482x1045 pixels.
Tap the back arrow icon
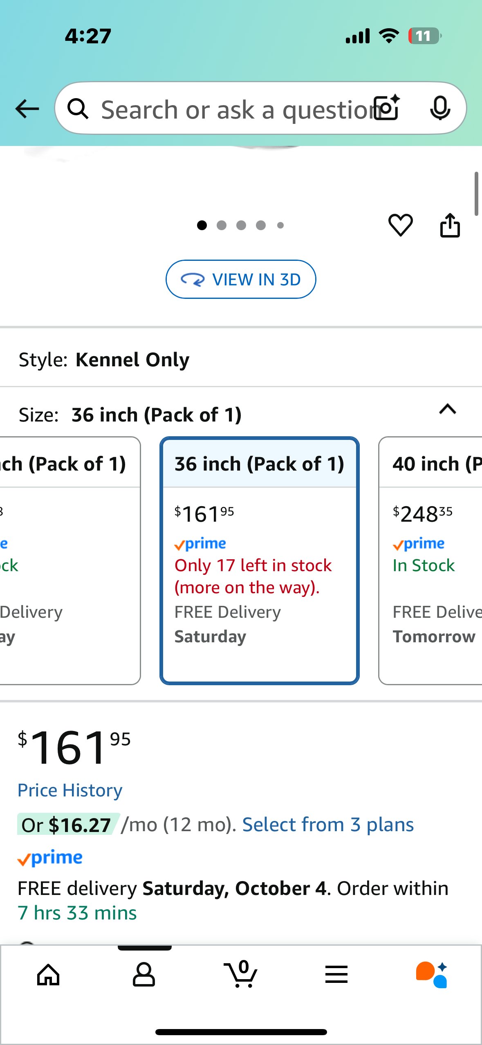point(27,109)
